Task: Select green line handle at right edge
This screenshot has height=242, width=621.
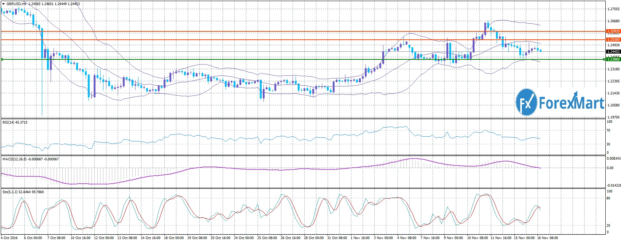Action: click(604, 59)
